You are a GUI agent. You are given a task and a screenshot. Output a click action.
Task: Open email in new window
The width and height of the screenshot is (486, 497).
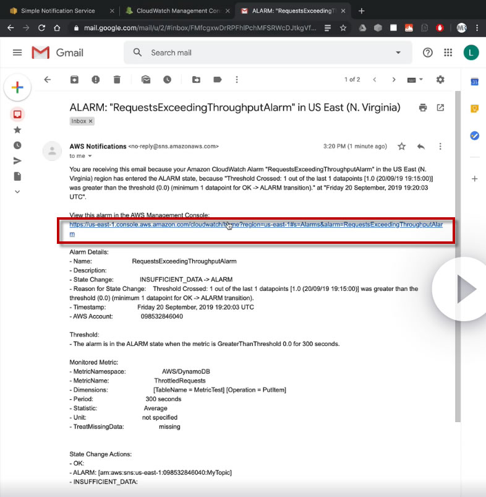440,108
